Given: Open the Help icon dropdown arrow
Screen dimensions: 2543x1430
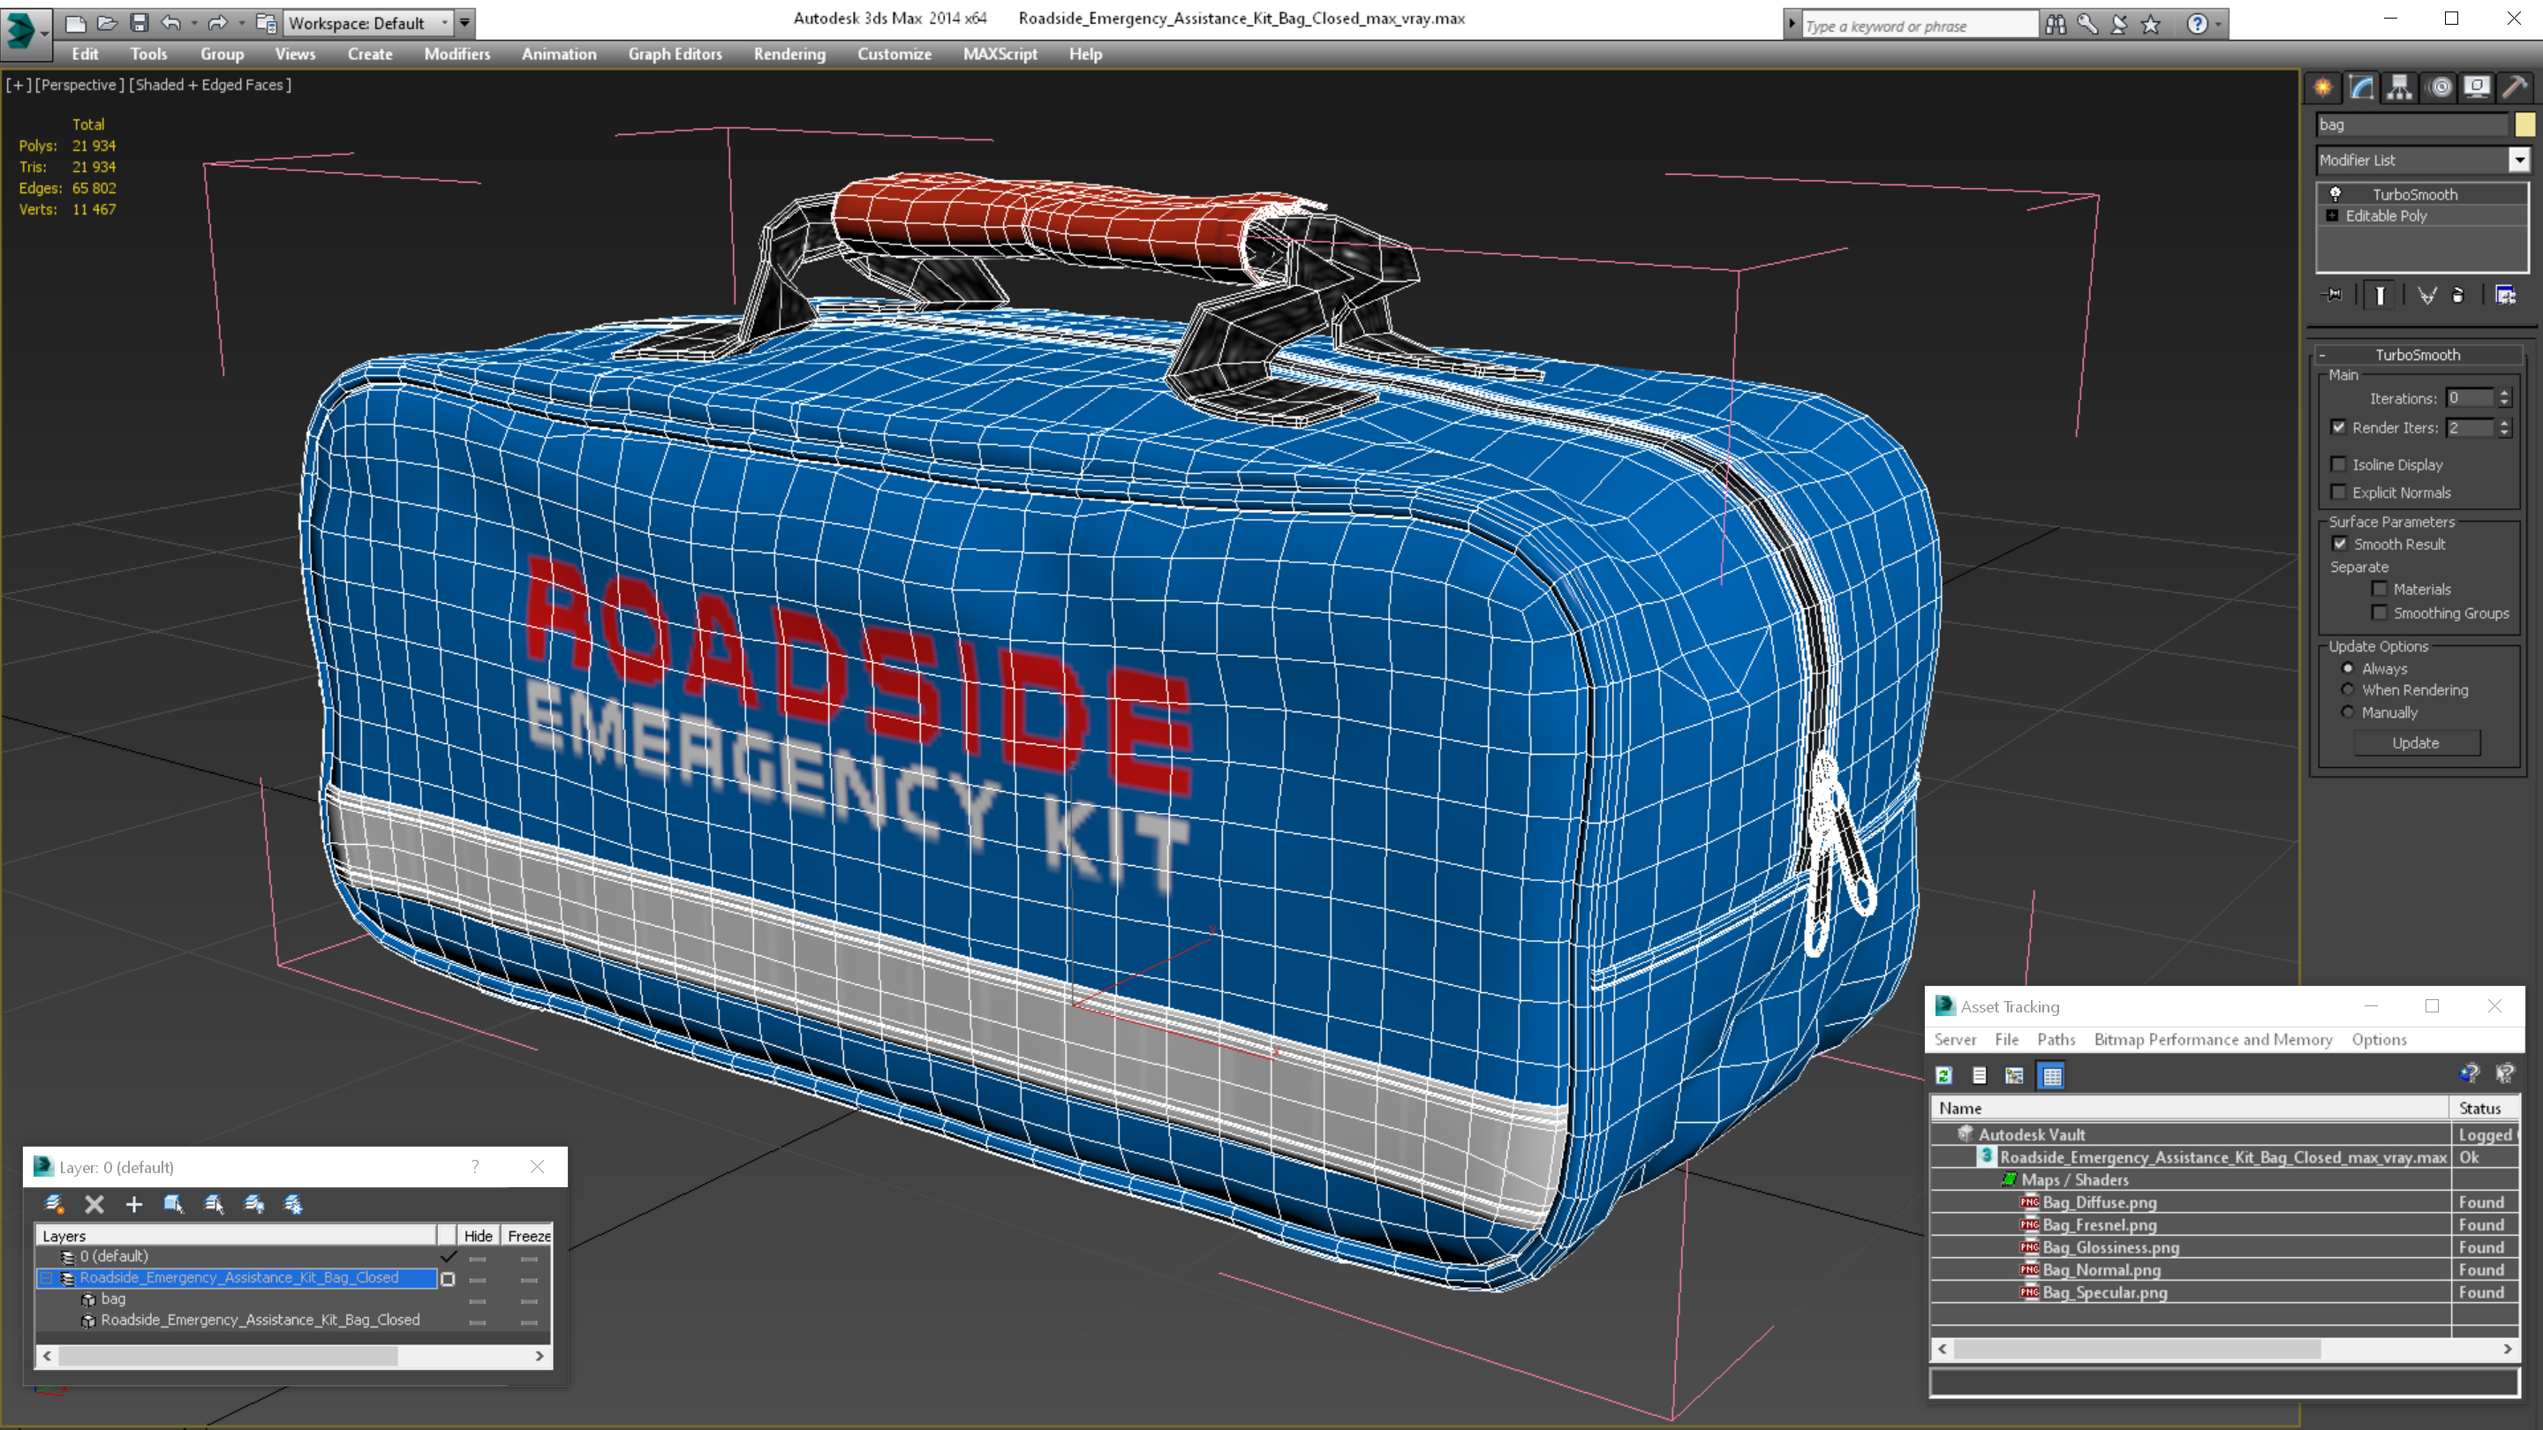Looking at the screenshot, I should (x=2218, y=25).
